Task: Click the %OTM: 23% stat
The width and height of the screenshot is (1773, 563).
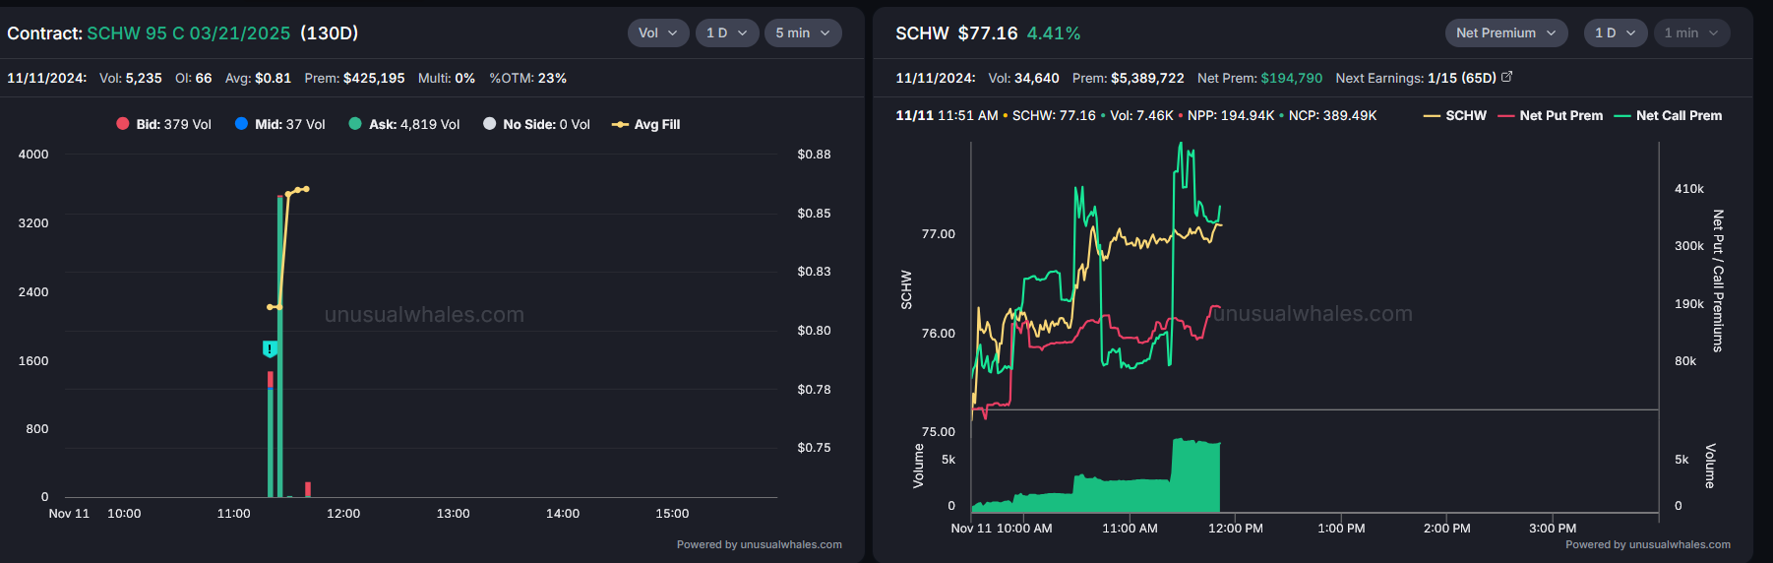Action: pos(528,78)
